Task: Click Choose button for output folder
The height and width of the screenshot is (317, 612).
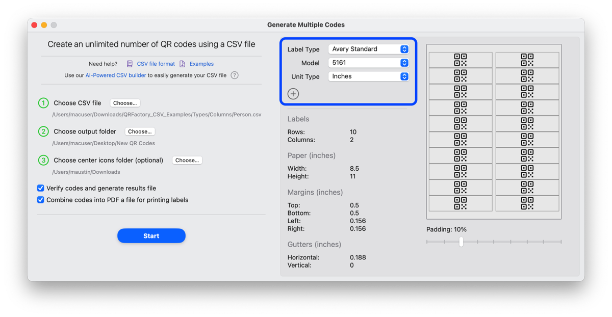Action: click(x=140, y=131)
